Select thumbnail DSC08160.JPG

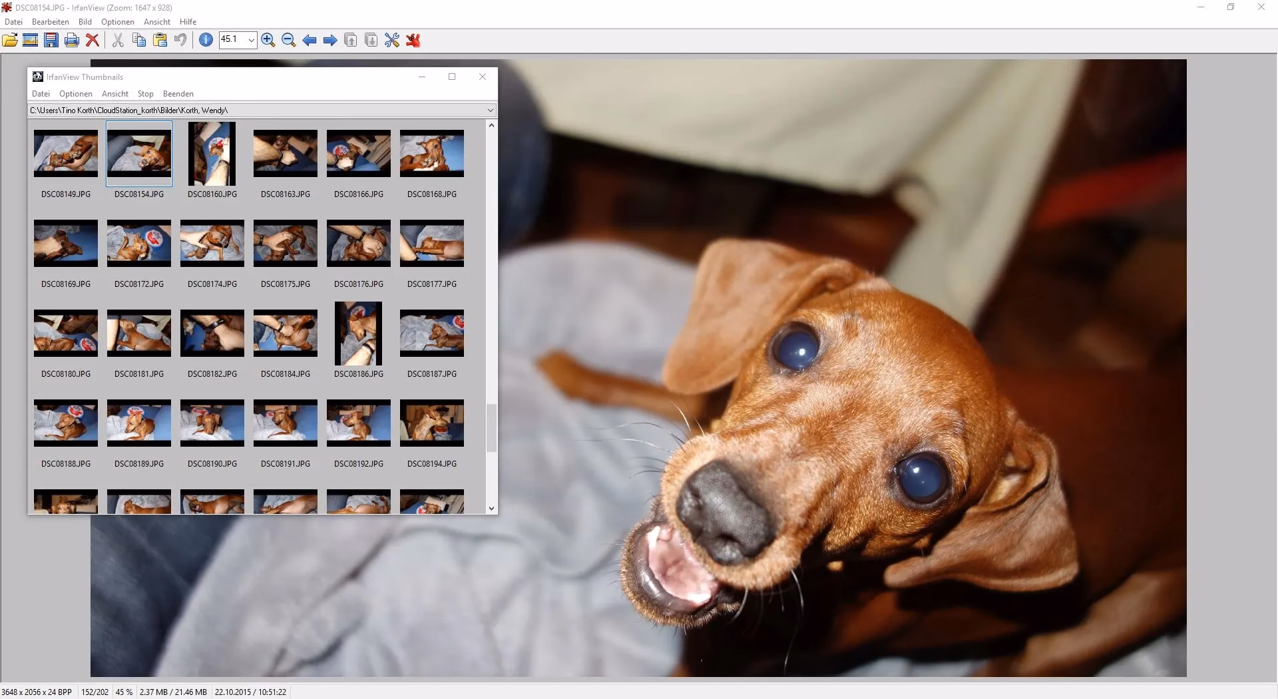tap(212, 160)
